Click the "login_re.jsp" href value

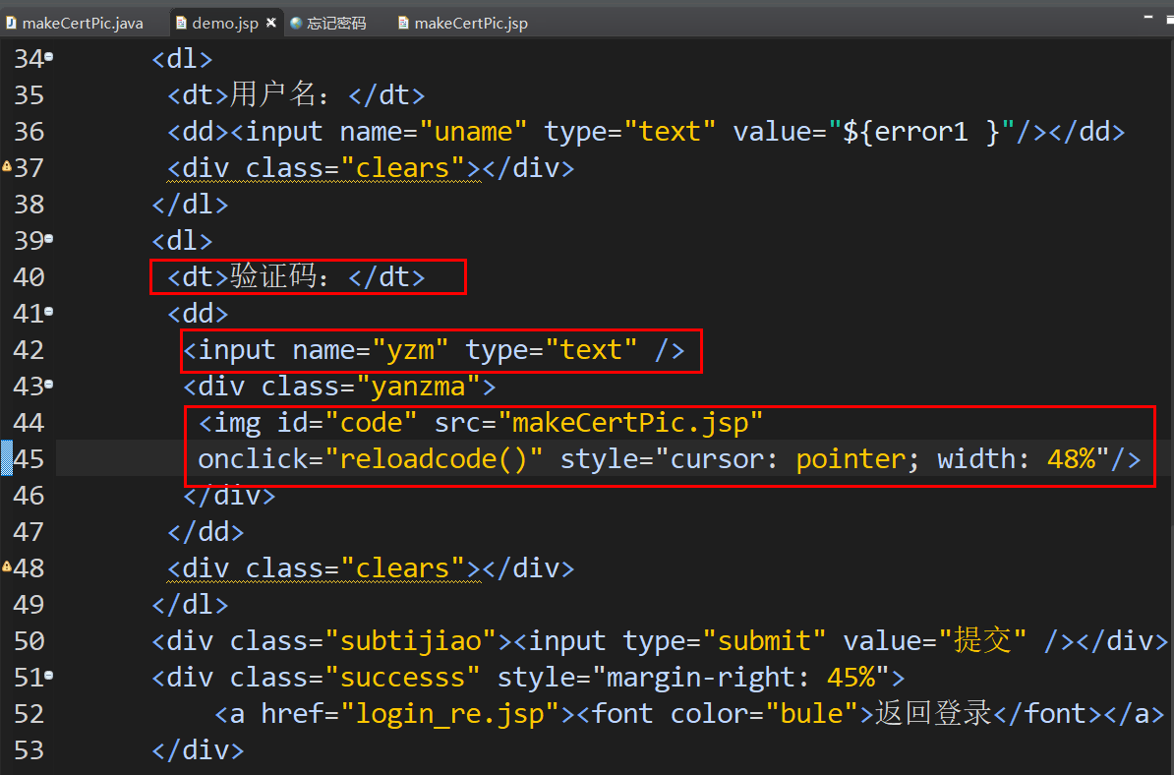(x=449, y=714)
